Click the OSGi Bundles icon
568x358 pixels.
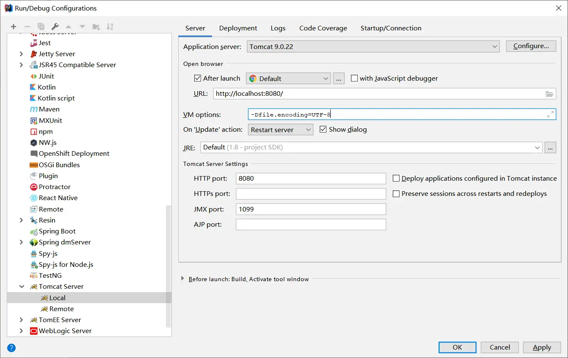coord(34,165)
